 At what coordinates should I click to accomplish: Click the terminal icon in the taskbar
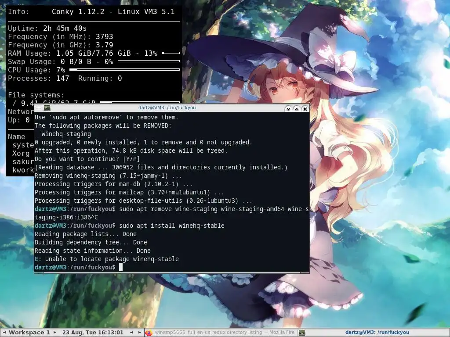pos(302,333)
